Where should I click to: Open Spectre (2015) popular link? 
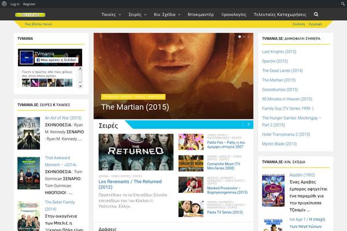click(275, 61)
